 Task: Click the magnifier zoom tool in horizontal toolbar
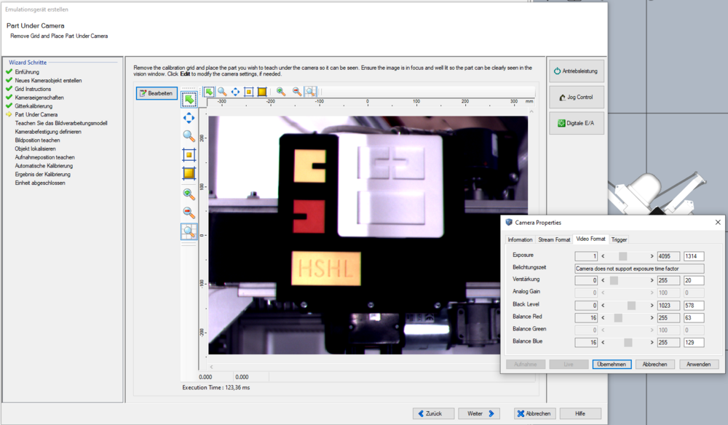tap(222, 92)
